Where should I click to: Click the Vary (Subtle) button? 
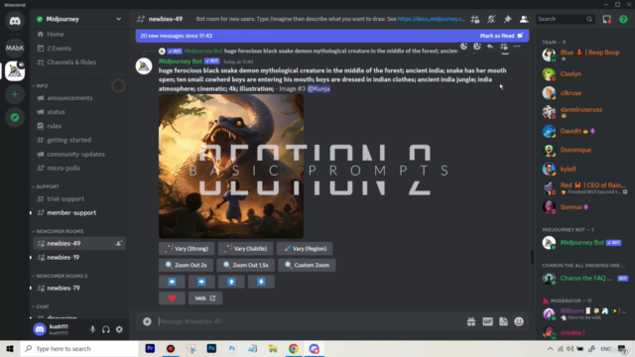(245, 249)
